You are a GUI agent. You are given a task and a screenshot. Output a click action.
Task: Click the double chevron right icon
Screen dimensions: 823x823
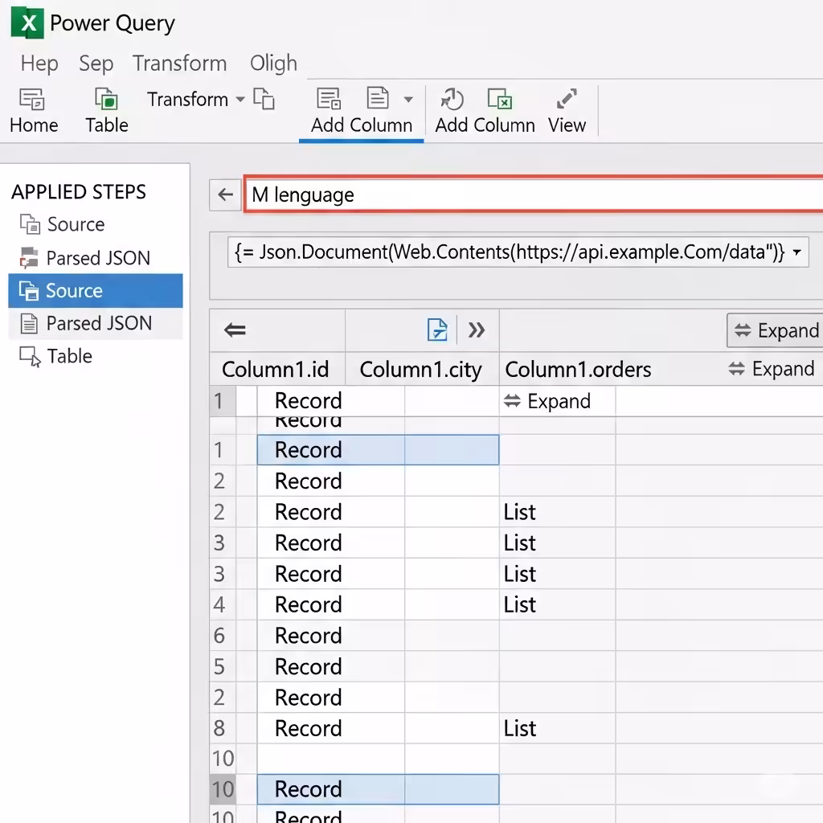pyautogui.click(x=476, y=330)
